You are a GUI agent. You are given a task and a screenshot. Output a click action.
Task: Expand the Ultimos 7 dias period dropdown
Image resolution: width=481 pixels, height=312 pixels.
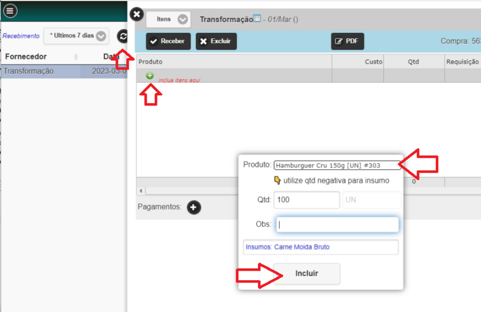point(76,36)
